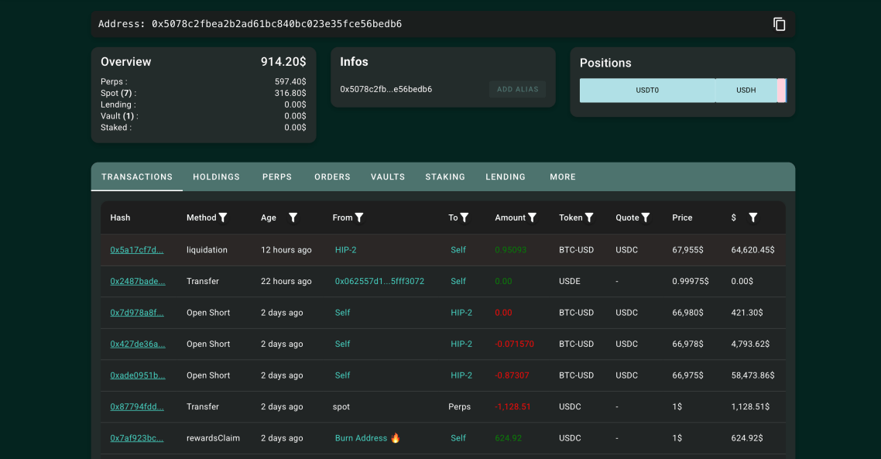Filter transactions by Amount
The height and width of the screenshot is (459, 881).
pos(532,218)
